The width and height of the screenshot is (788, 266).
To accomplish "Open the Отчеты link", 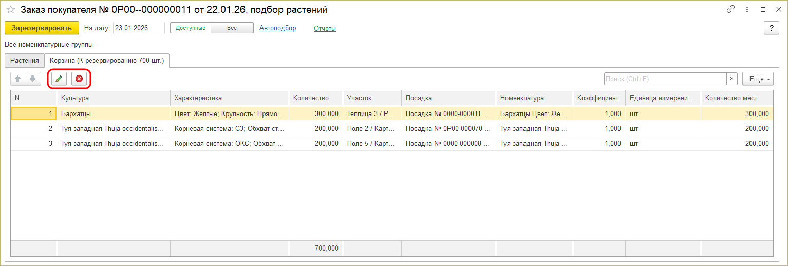I will [x=325, y=28].
